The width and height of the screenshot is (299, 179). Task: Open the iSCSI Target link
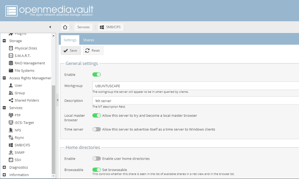click(24, 123)
